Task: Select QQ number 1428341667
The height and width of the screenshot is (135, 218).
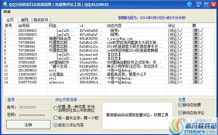Action: 27,74
